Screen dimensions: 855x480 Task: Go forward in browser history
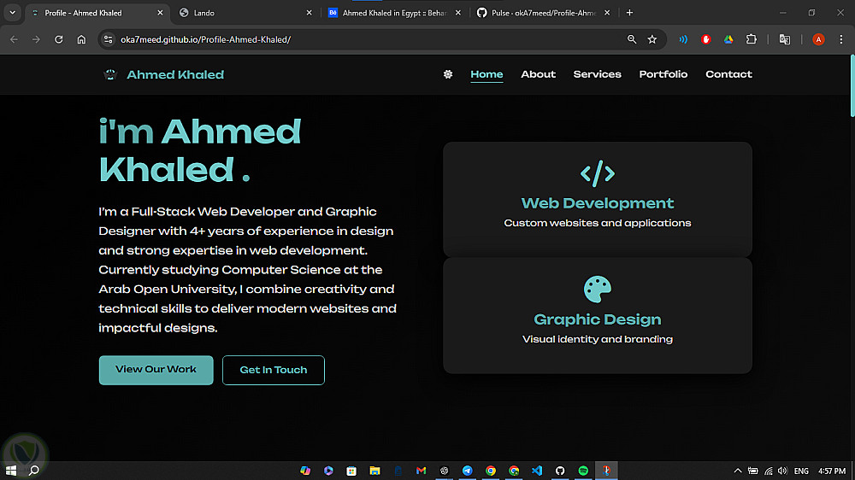36,39
